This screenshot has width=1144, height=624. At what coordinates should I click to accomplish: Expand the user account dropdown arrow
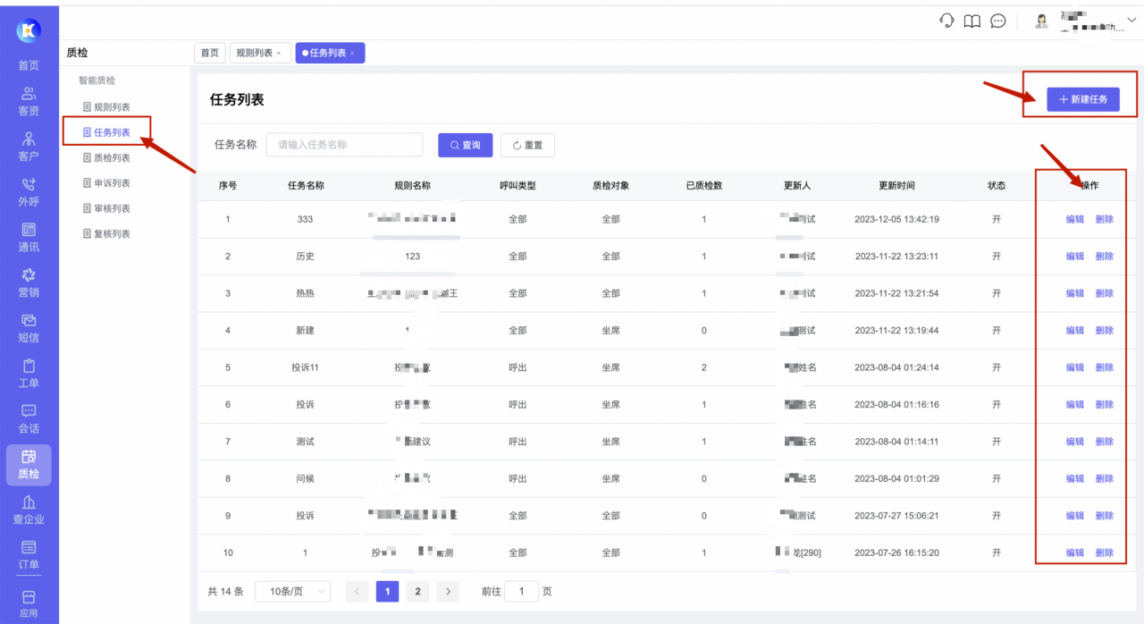(x=1131, y=20)
